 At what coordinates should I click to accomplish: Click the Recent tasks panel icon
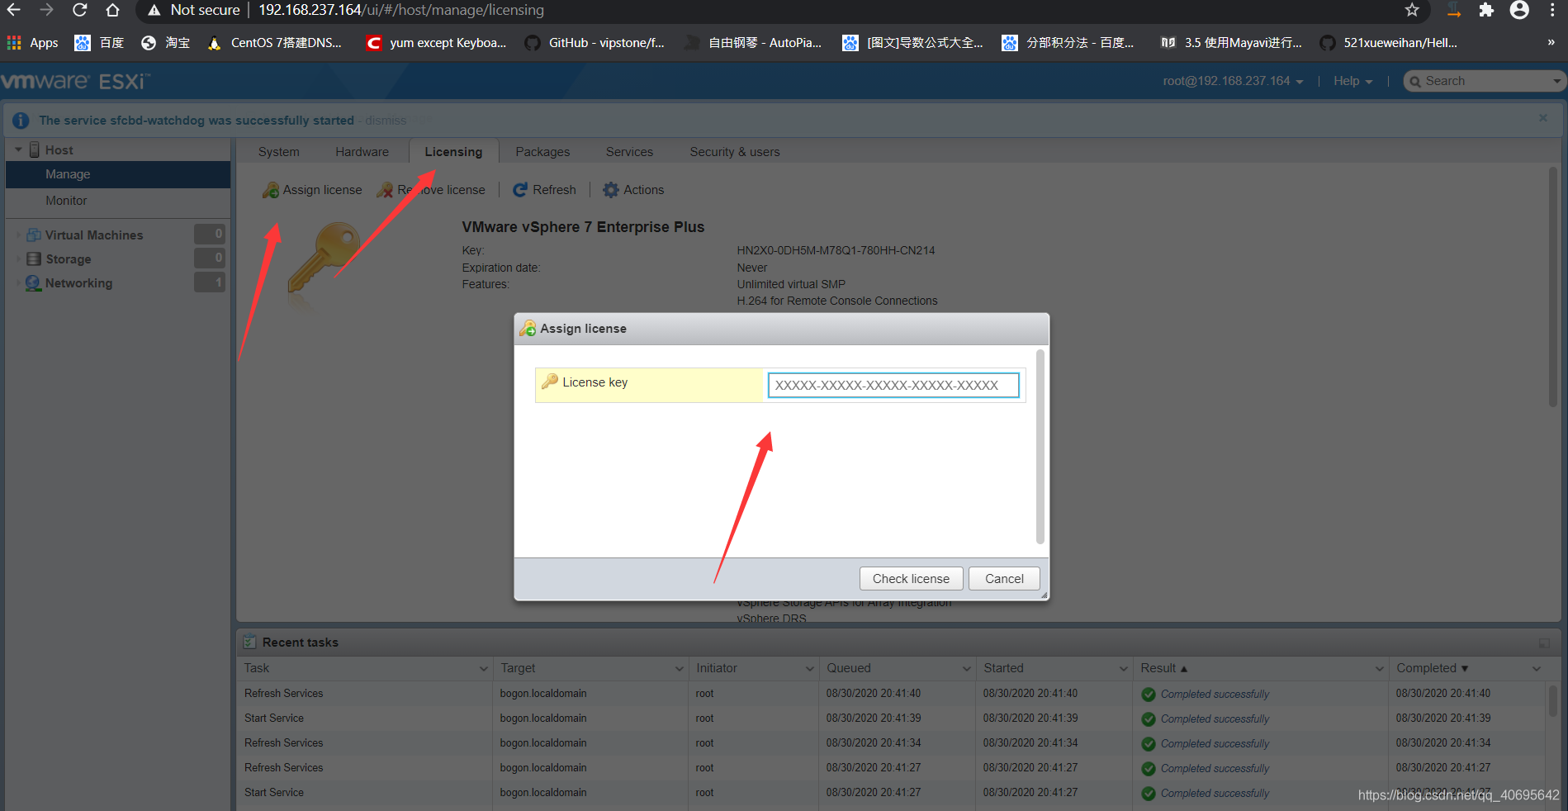tap(249, 642)
